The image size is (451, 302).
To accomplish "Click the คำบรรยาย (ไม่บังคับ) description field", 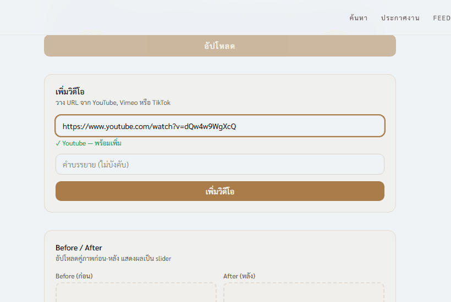I will 220,164.
